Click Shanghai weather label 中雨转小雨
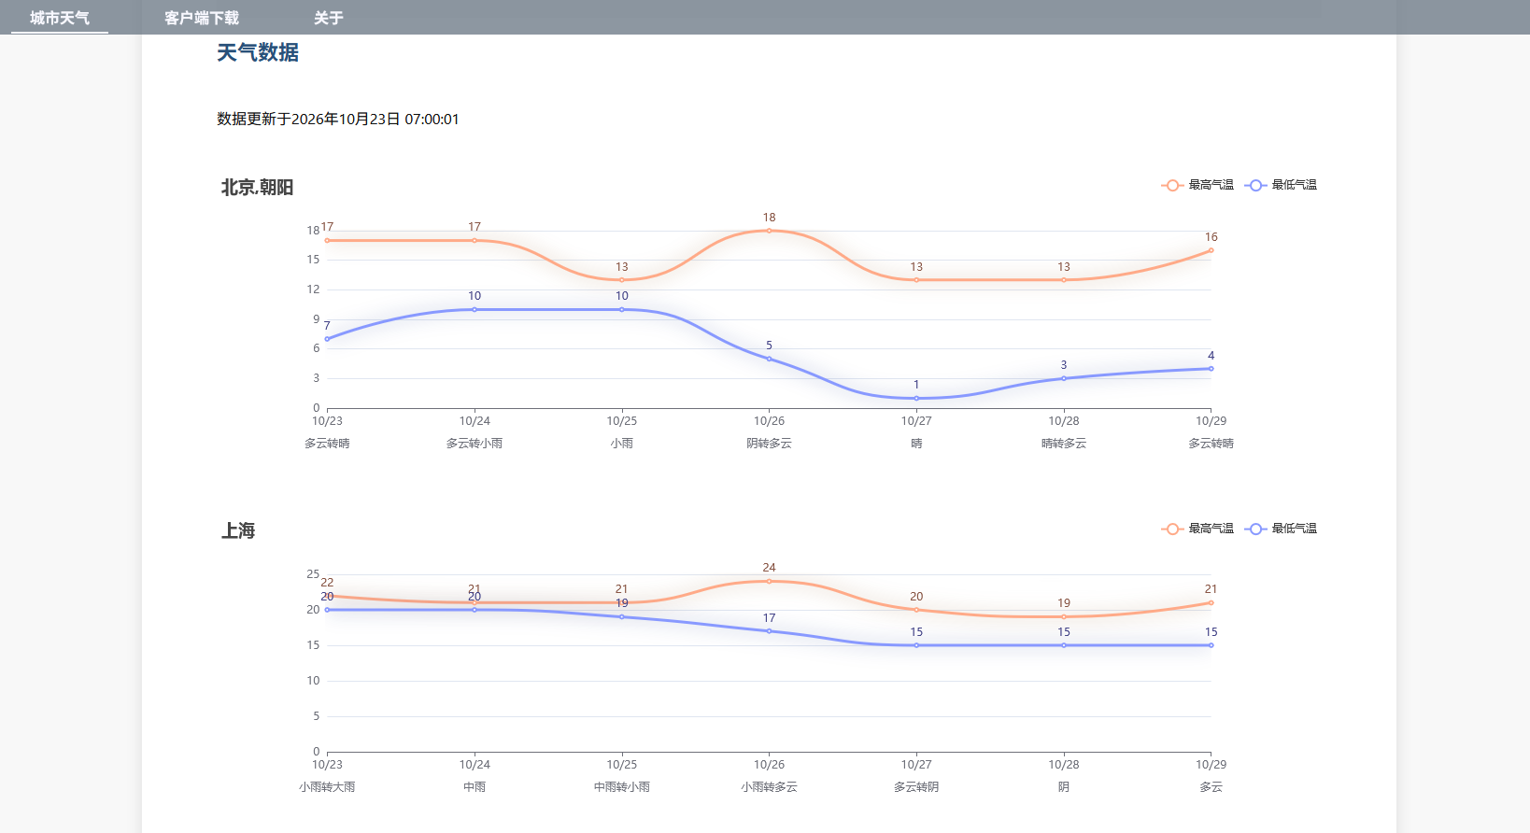 coord(622,787)
